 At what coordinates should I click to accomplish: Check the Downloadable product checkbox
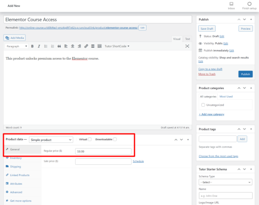[115, 139]
